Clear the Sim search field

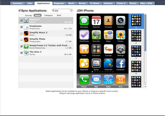point(71,11)
